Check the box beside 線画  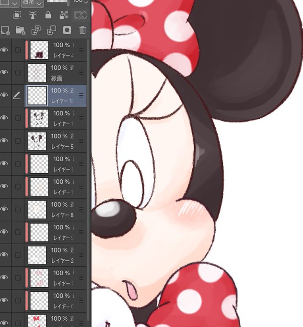point(18,73)
